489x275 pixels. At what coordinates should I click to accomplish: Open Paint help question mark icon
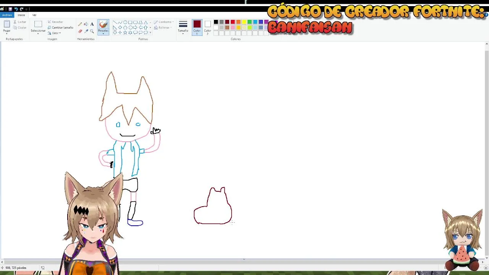(x=486, y=15)
